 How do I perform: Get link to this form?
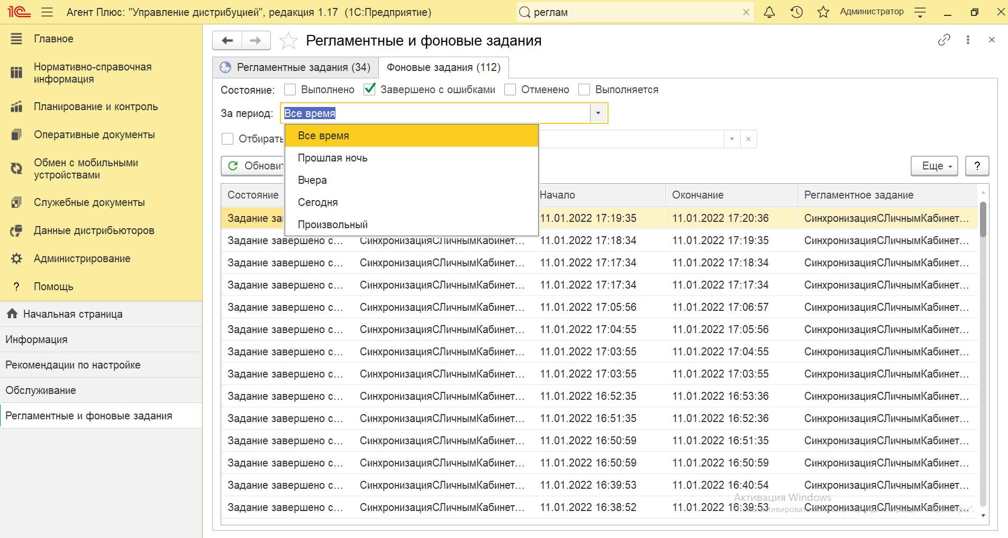[x=944, y=40]
